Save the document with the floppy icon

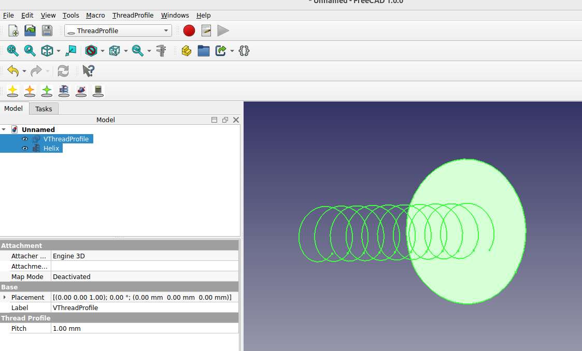click(x=47, y=31)
